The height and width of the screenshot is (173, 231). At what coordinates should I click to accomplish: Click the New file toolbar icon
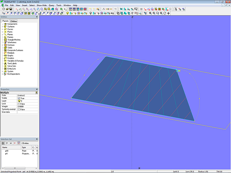pyautogui.click(x=3, y=9)
